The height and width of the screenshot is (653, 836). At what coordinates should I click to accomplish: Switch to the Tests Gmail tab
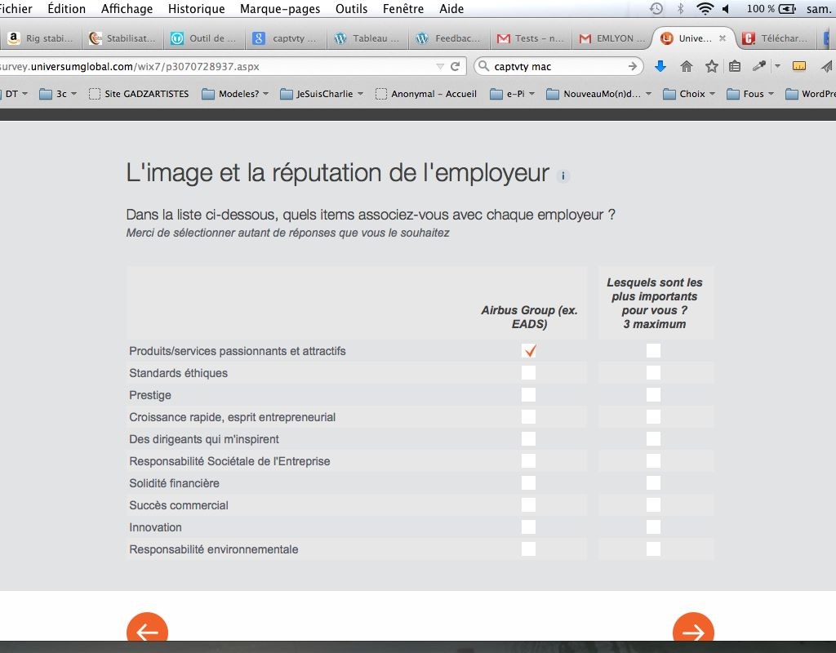pos(530,38)
